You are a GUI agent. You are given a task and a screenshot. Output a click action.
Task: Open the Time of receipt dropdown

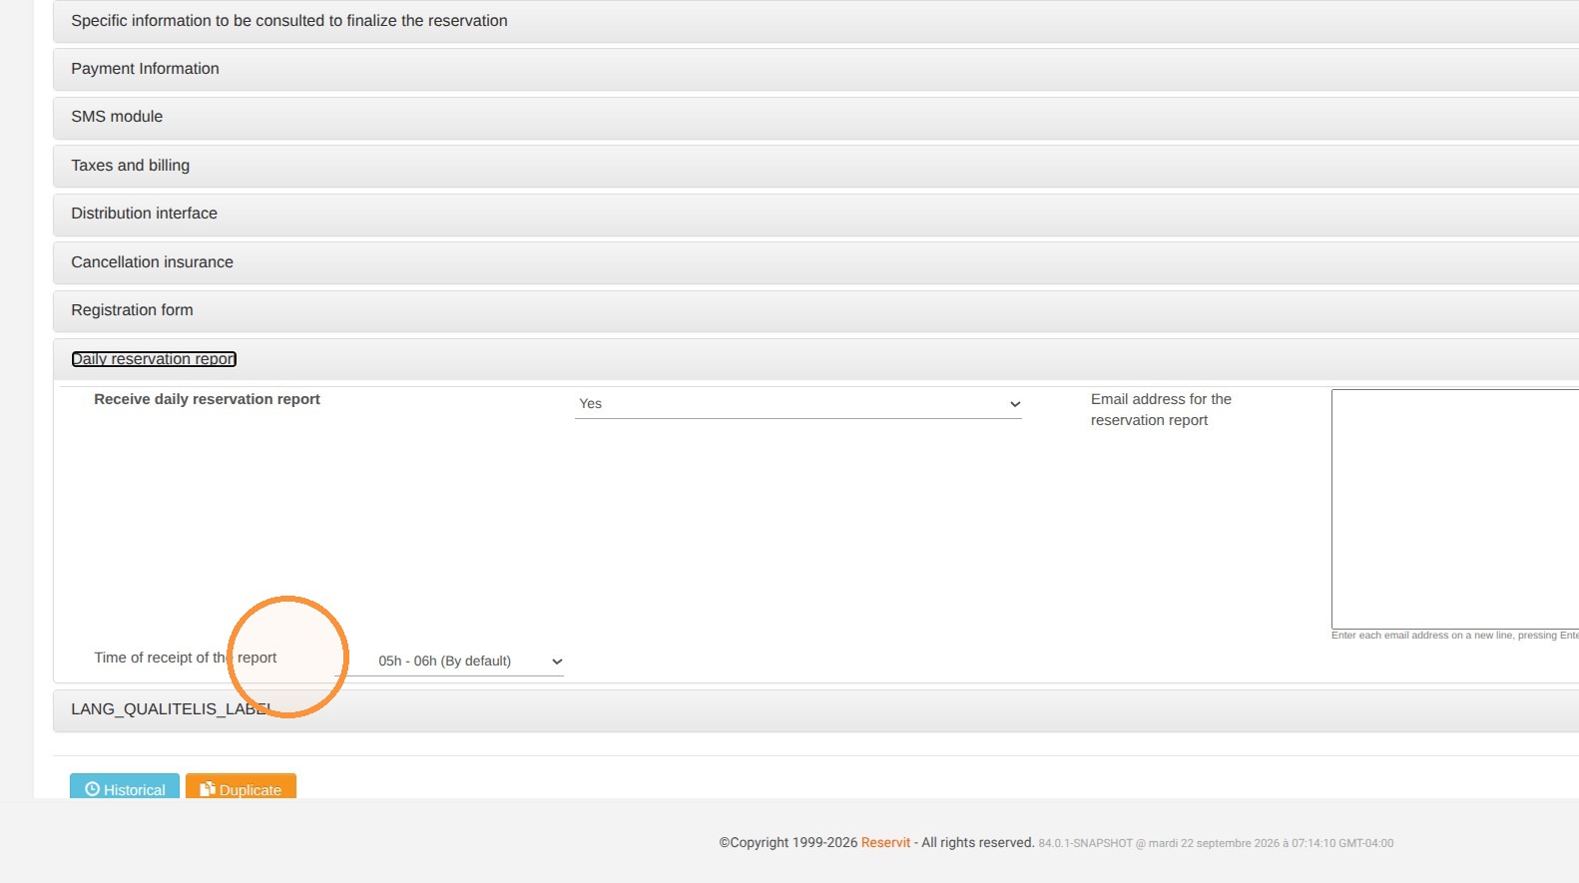(449, 662)
